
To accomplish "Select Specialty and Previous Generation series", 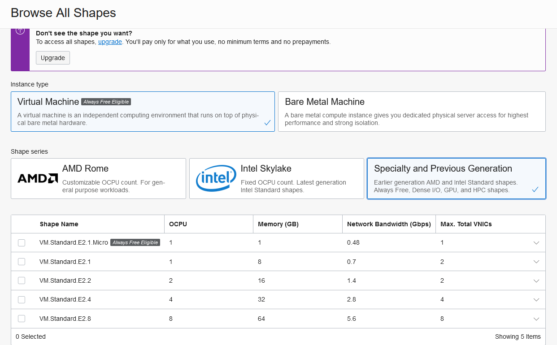I will [x=456, y=178].
